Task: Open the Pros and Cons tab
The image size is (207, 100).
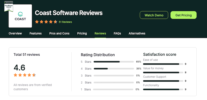Action: click(59, 34)
